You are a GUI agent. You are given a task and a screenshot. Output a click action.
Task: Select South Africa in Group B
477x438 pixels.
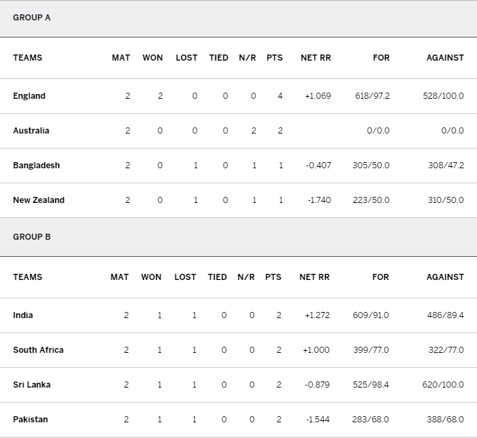point(38,350)
